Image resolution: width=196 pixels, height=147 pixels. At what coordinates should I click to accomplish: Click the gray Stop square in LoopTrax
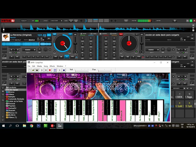[x=46, y=70]
